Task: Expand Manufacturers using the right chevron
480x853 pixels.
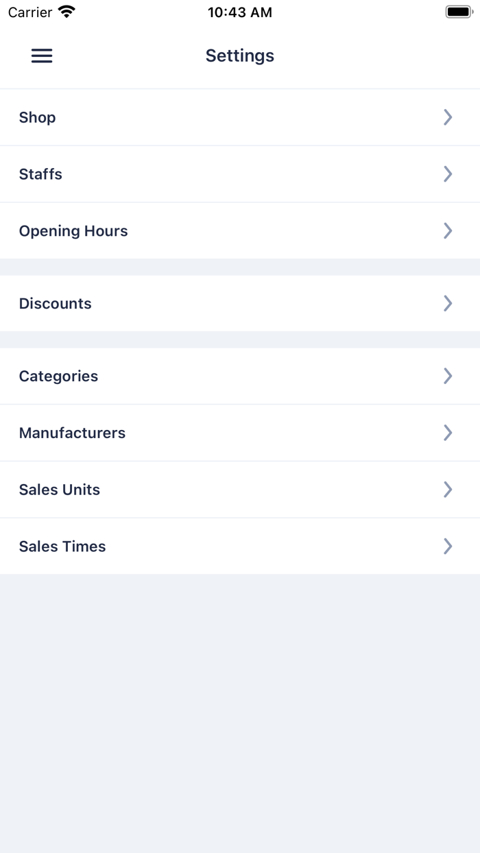Action: click(448, 433)
